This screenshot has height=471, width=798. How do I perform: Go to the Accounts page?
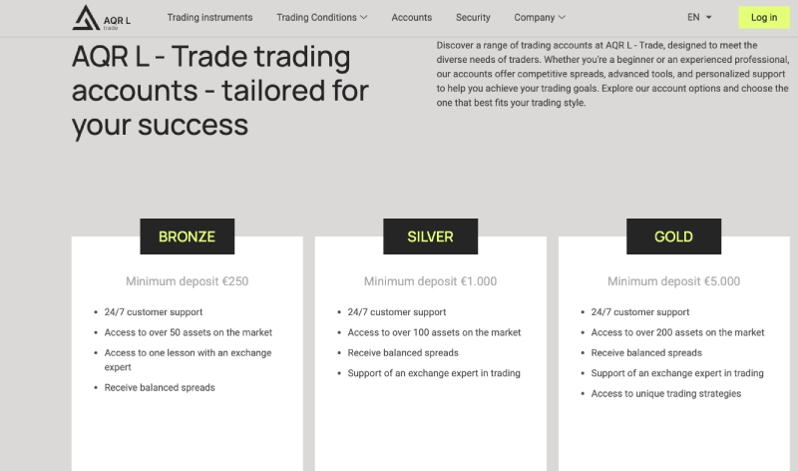[x=412, y=17]
